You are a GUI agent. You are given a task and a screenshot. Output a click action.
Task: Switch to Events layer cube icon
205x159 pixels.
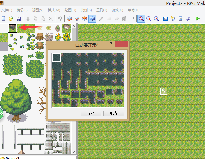pyautogui.click(x=92, y=19)
